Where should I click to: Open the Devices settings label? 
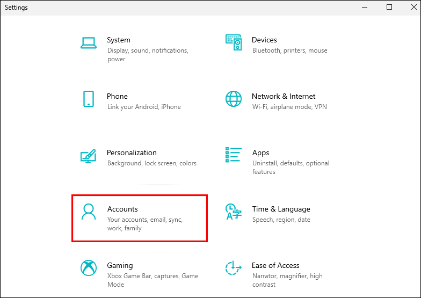click(x=264, y=40)
